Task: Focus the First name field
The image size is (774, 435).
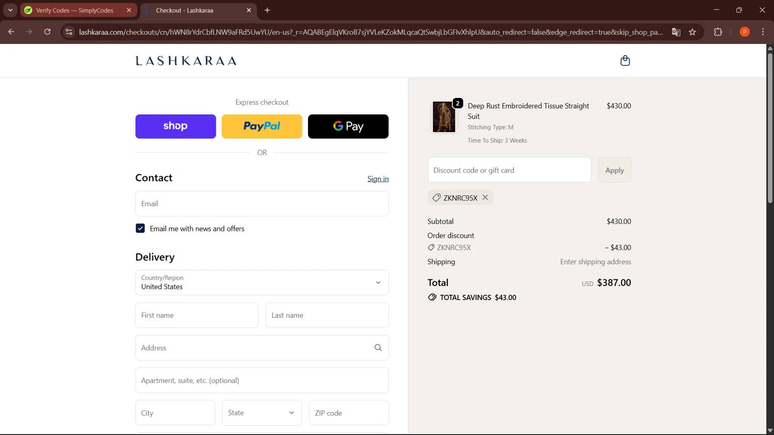Action: pyautogui.click(x=197, y=315)
